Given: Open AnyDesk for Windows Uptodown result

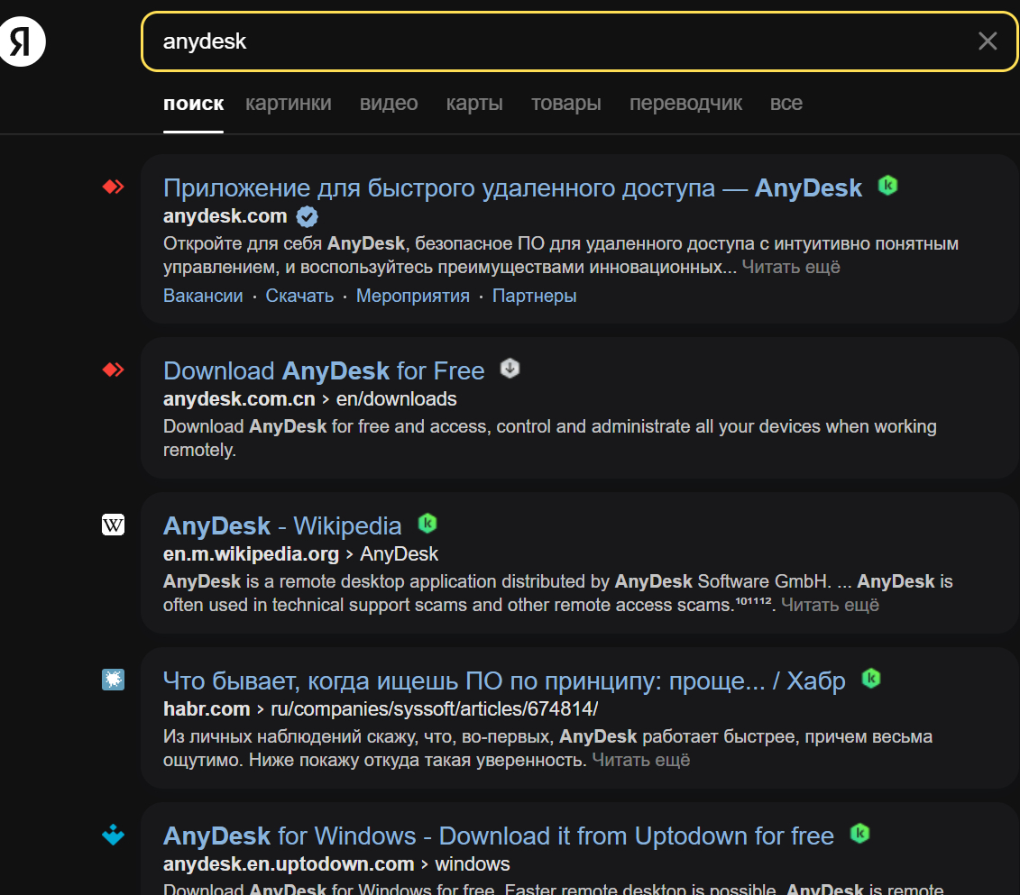Looking at the screenshot, I should [x=499, y=836].
